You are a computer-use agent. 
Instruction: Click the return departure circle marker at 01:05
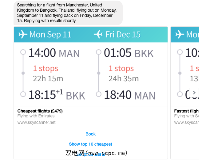click(x=98, y=52)
